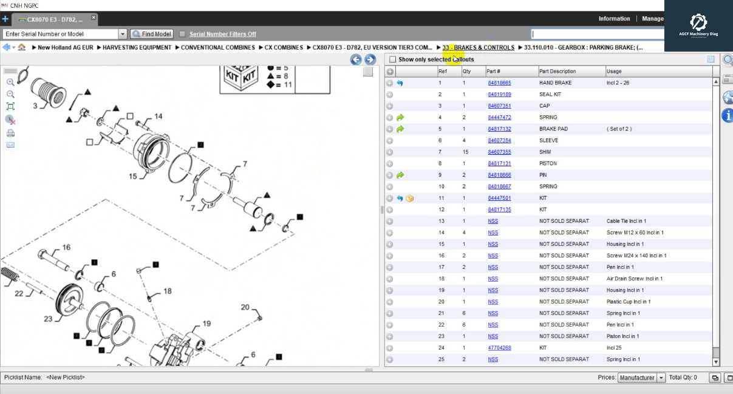Zoom in on the parts diagram
The image size is (733, 394).
[x=10, y=82]
